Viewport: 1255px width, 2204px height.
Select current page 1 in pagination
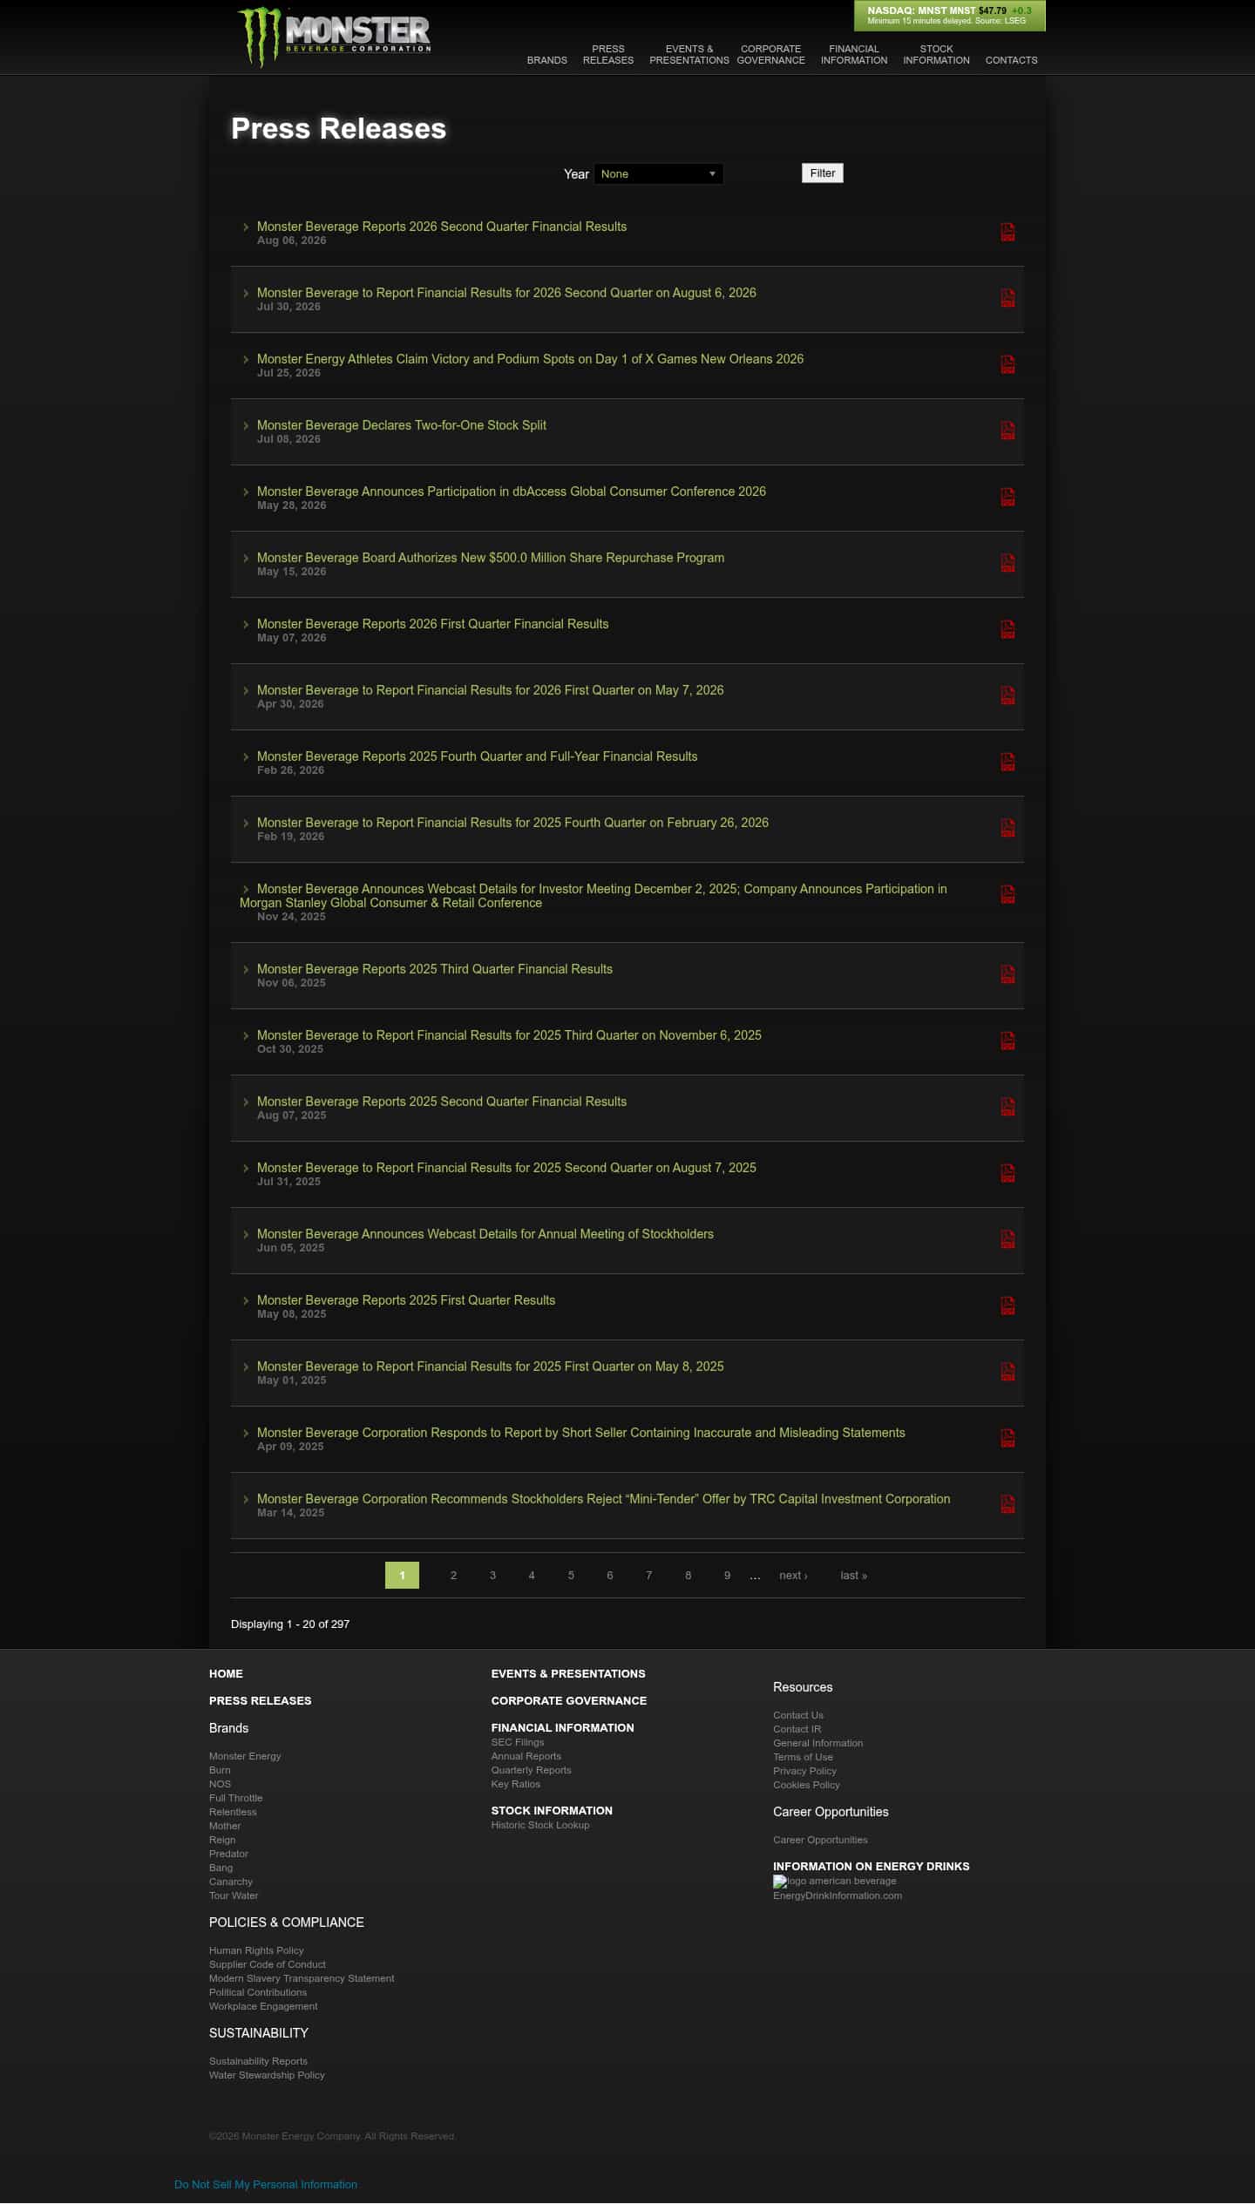pyautogui.click(x=402, y=1575)
